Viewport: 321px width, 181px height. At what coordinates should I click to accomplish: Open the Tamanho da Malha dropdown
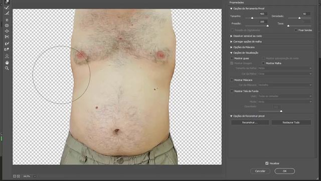pos(284,68)
